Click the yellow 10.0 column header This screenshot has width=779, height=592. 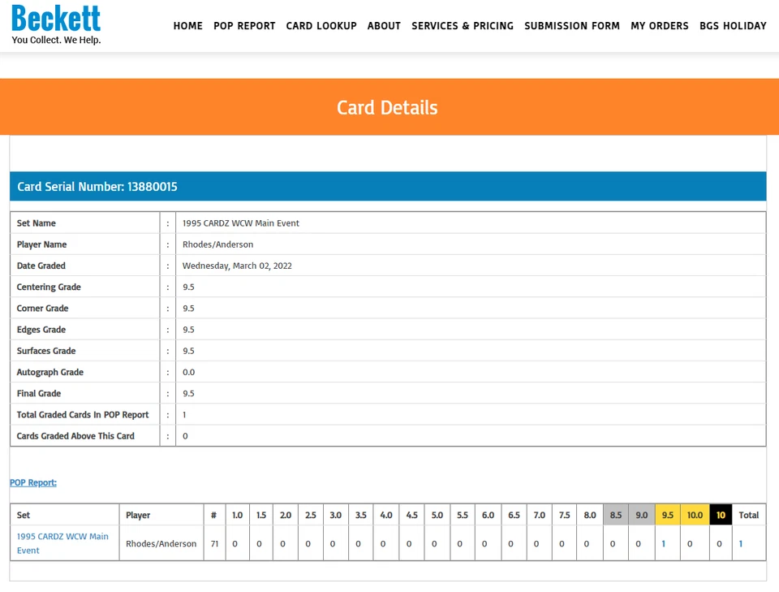695,515
